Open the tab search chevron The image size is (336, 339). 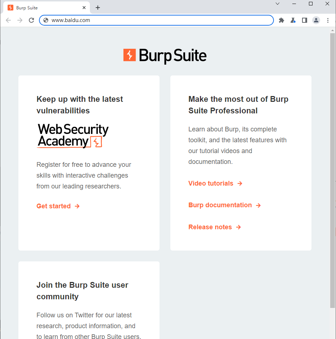pyautogui.click(x=278, y=4)
